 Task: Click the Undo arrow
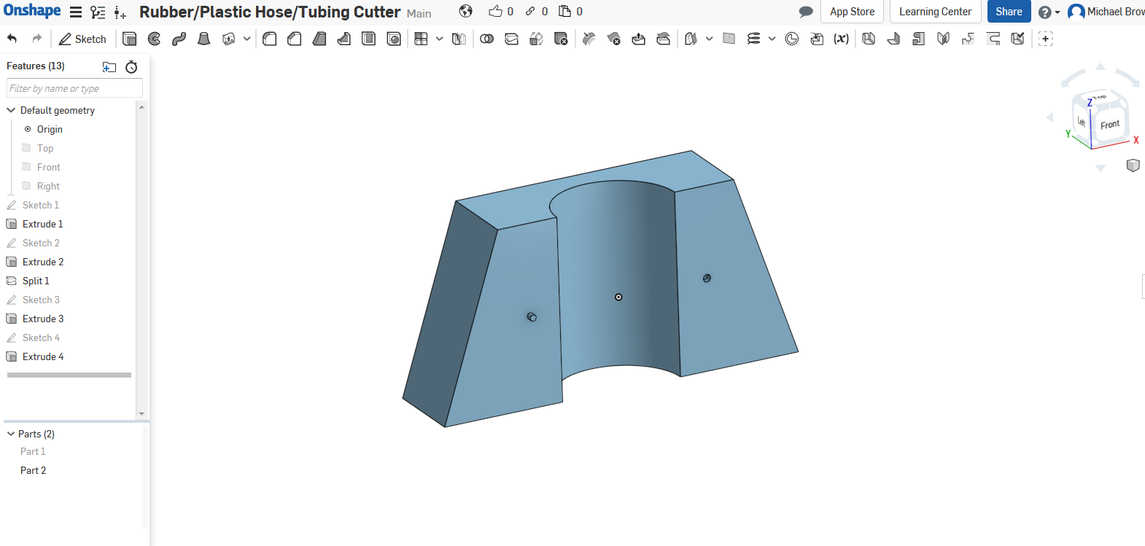pos(12,39)
